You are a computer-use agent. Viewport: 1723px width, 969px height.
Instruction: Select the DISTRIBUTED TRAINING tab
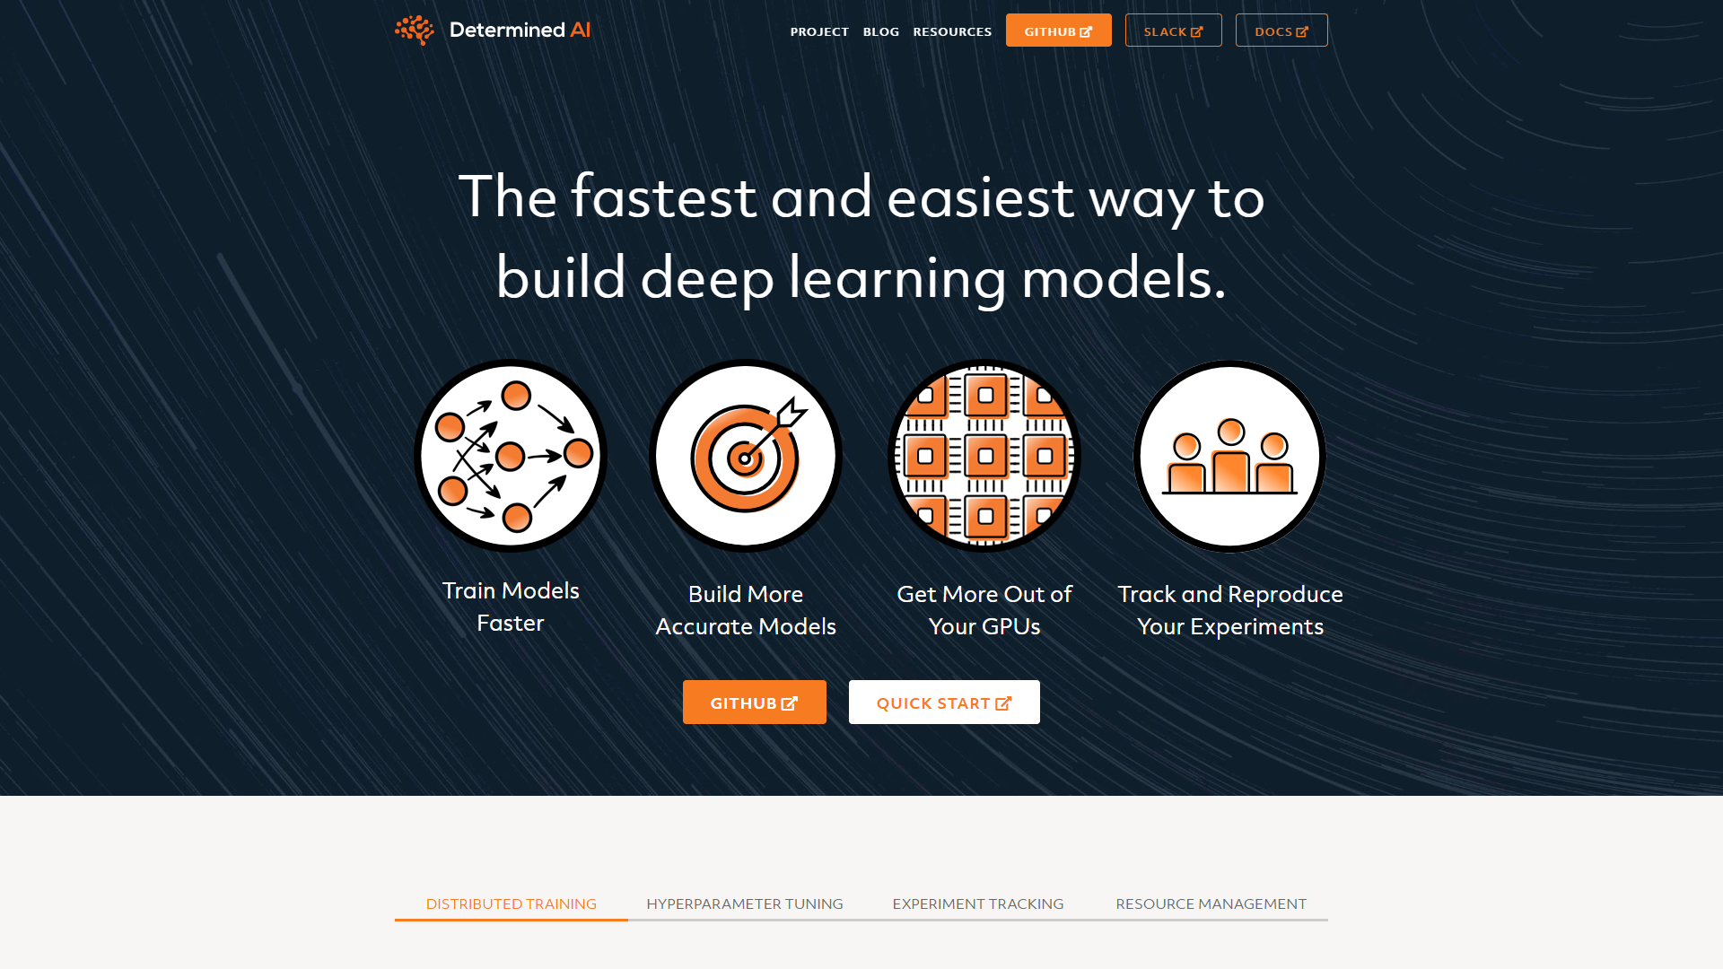coord(510,903)
